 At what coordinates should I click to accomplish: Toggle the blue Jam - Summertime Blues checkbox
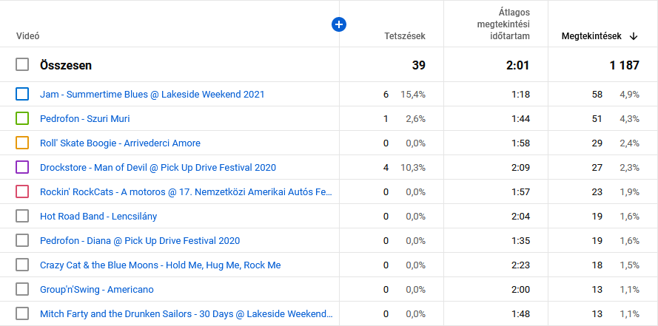22,94
